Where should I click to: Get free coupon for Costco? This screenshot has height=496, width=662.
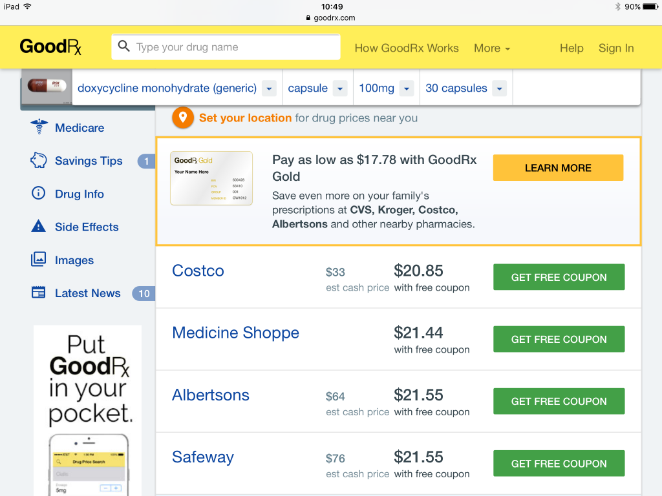pos(559,277)
